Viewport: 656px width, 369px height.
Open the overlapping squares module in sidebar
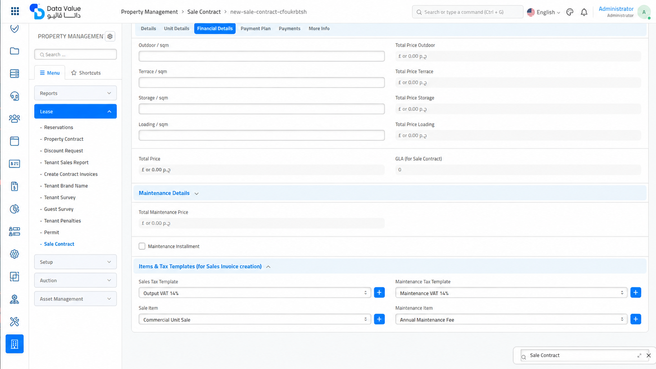(x=15, y=276)
